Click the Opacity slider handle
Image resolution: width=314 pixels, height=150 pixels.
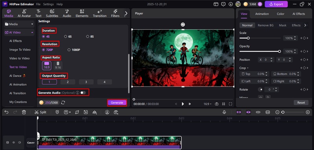(x=279, y=52)
